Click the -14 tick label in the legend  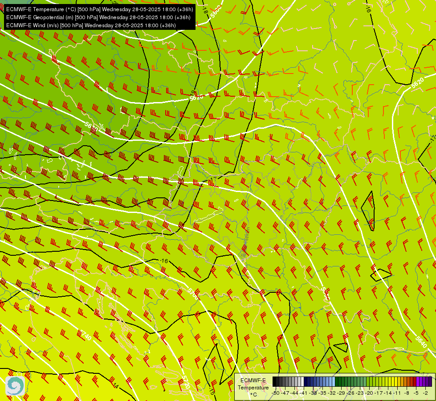(x=388, y=393)
